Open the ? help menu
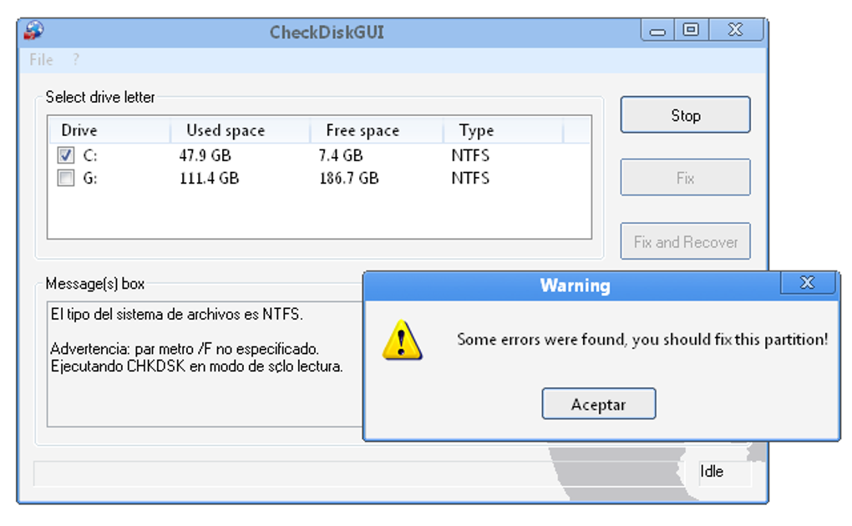The width and height of the screenshot is (852, 526). (x=75, y=60)
